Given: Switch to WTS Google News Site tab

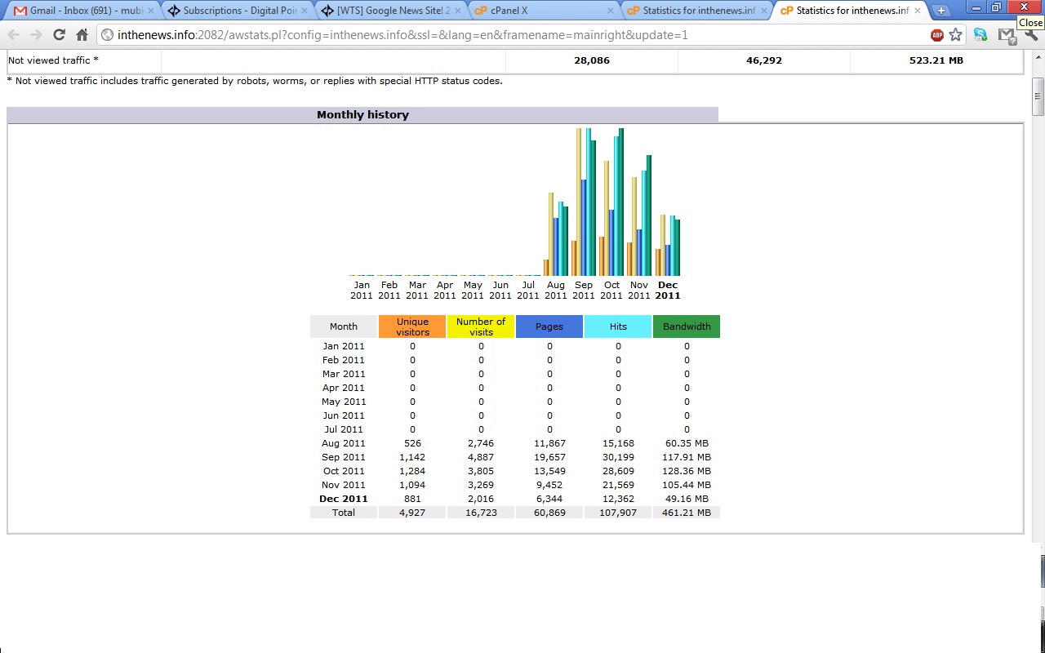Looking at the screenshot, I should tap(392, 11).
